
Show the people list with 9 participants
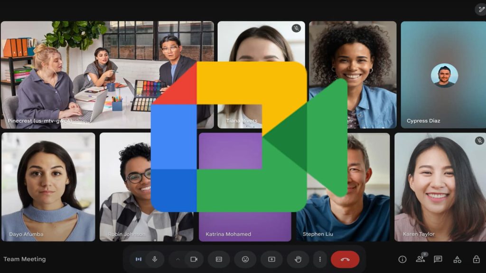click(421, 258)
